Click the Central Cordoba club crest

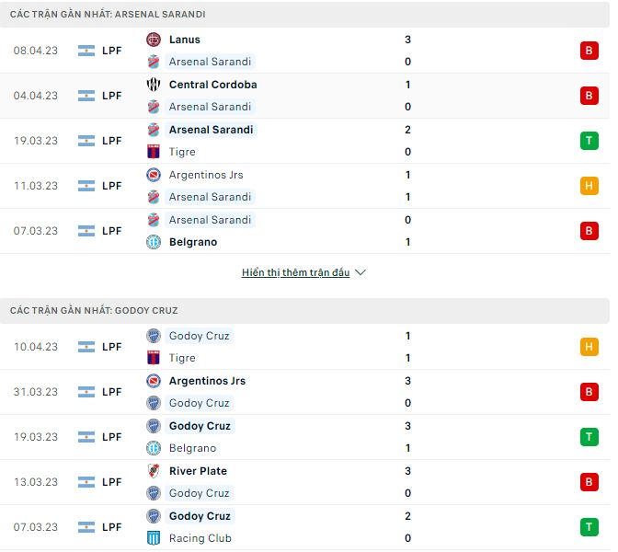154,85
